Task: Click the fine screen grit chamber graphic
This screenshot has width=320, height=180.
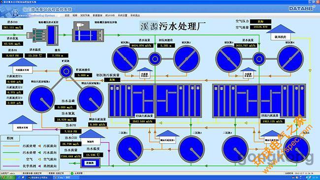Action: point(88,31)
